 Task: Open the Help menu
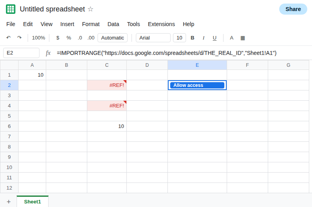tap(188, 24)
